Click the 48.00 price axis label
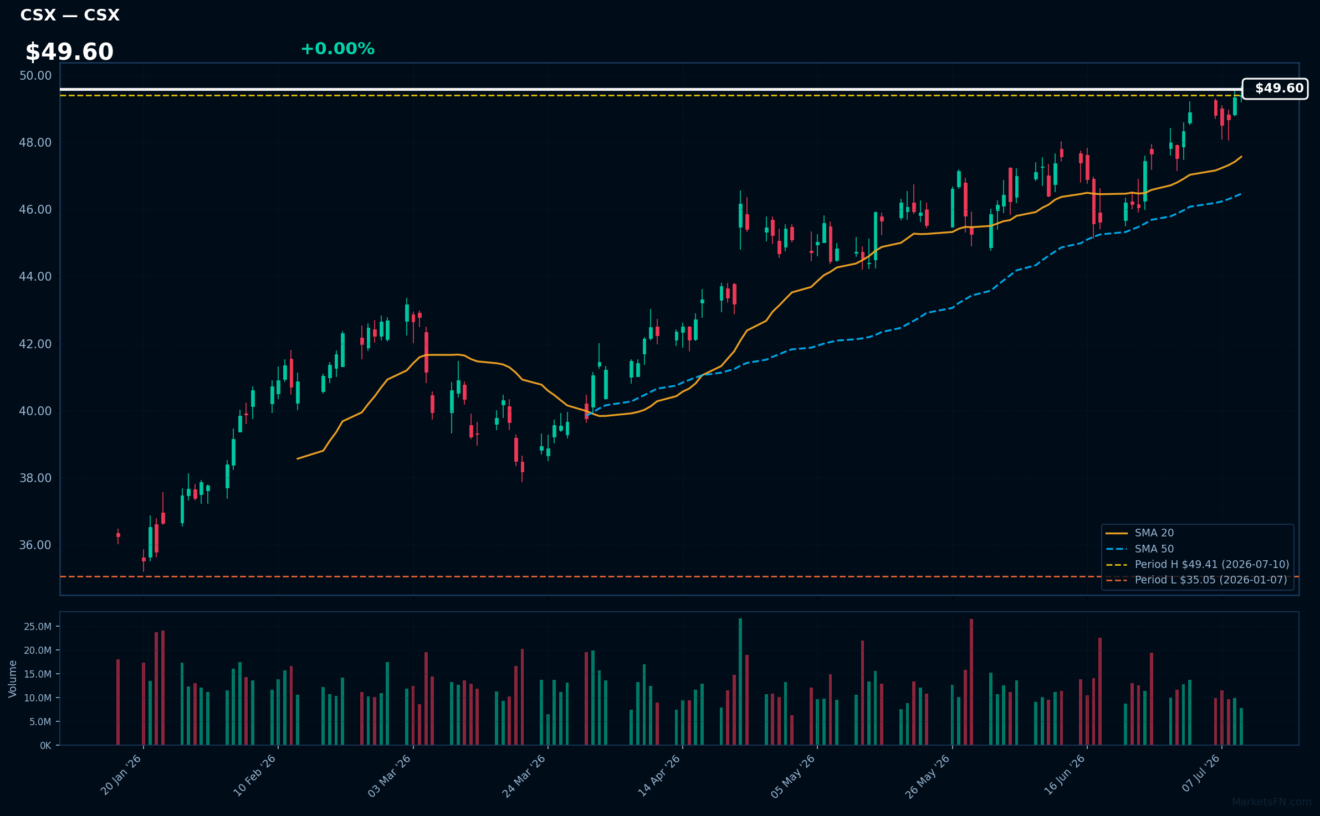The image size is (1320, 816). coord(35,143)
